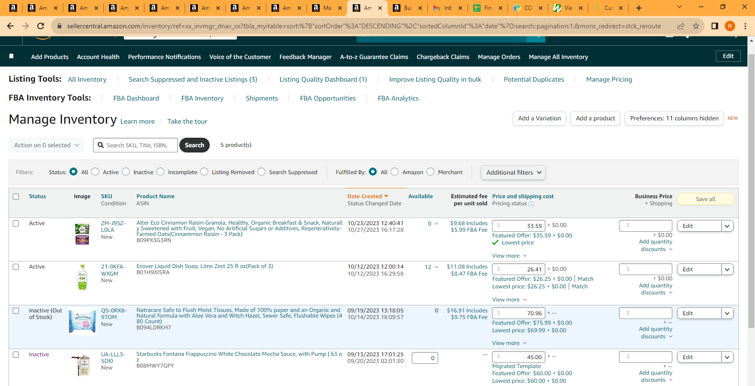Go back using browser back arrow

pos(10,26)
